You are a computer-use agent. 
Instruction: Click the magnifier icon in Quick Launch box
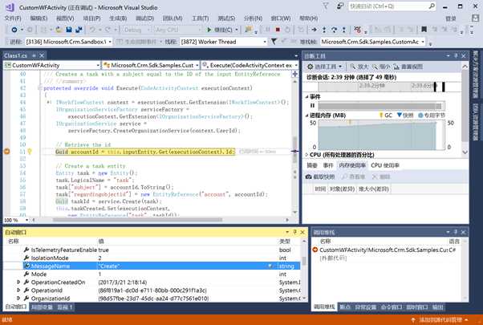tap(432, 6)
